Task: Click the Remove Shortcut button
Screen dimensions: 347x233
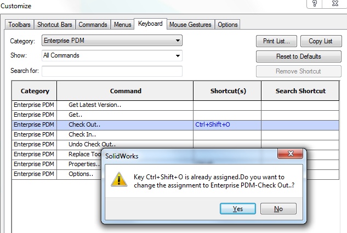Action: pos(299,71)
